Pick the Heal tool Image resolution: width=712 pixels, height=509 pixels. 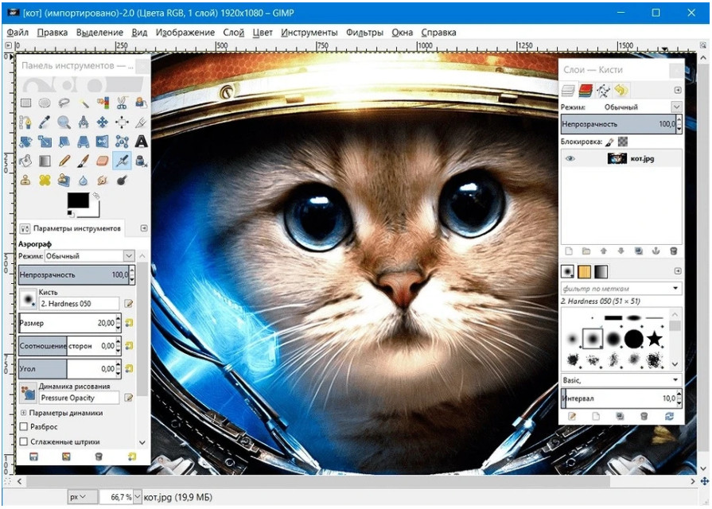45,181
